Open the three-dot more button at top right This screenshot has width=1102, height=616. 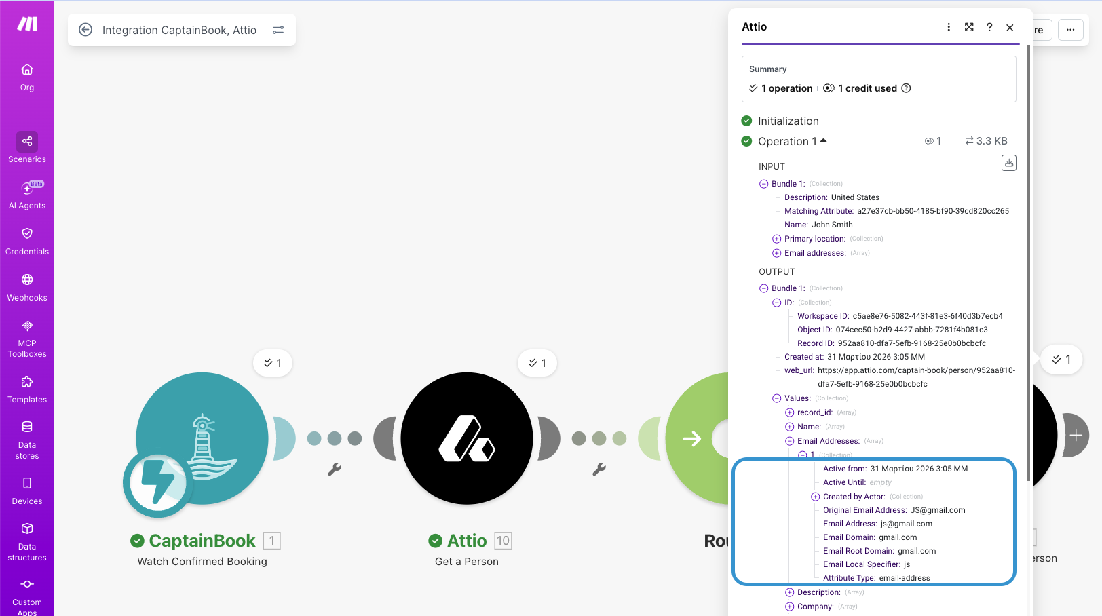(x=1070, y=30)
